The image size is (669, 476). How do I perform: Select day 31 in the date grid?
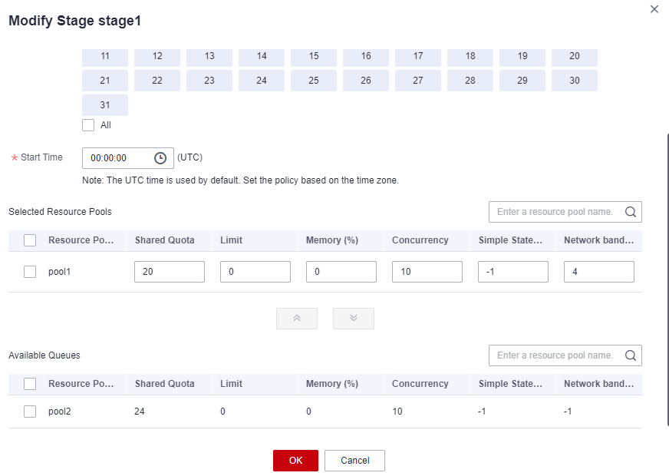(x=105, y=105)
